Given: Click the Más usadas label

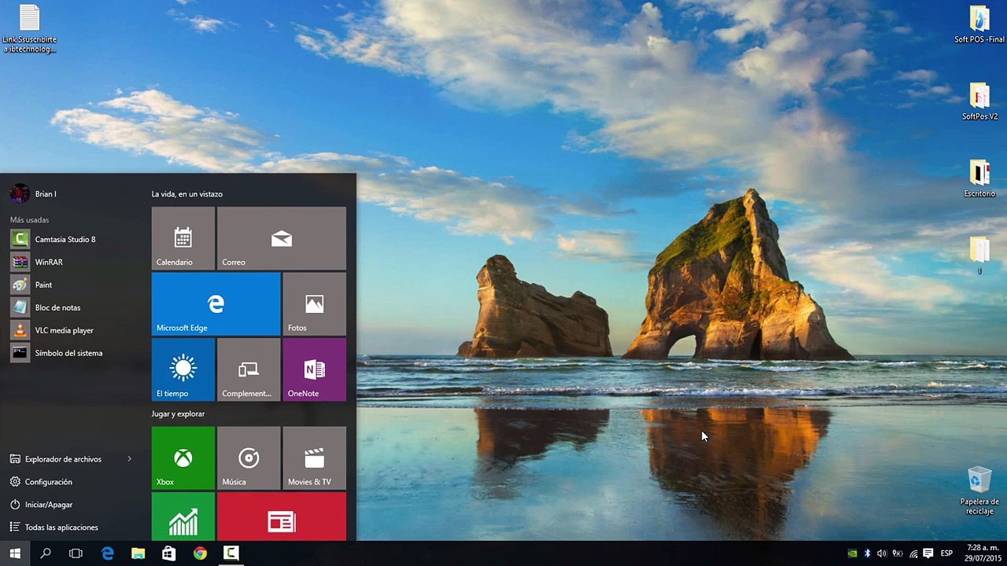Looking at the screenshot, I should 29,220.
